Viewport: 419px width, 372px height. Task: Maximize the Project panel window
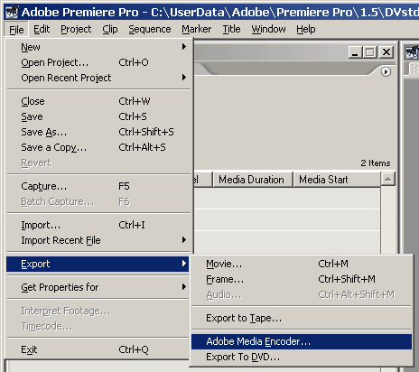370,52
